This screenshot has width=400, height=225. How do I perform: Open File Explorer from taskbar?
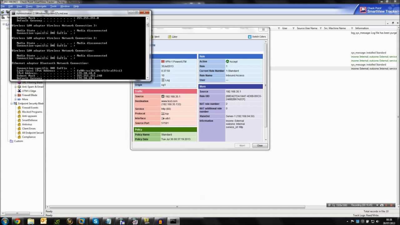pyautogui.click(x=31, y=222)
